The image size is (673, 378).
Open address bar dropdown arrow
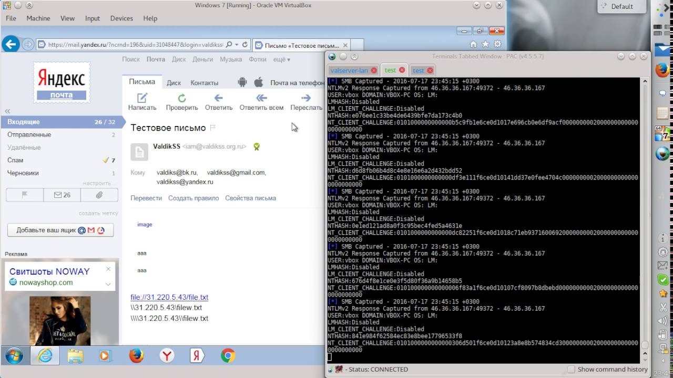tap(237, 45)
